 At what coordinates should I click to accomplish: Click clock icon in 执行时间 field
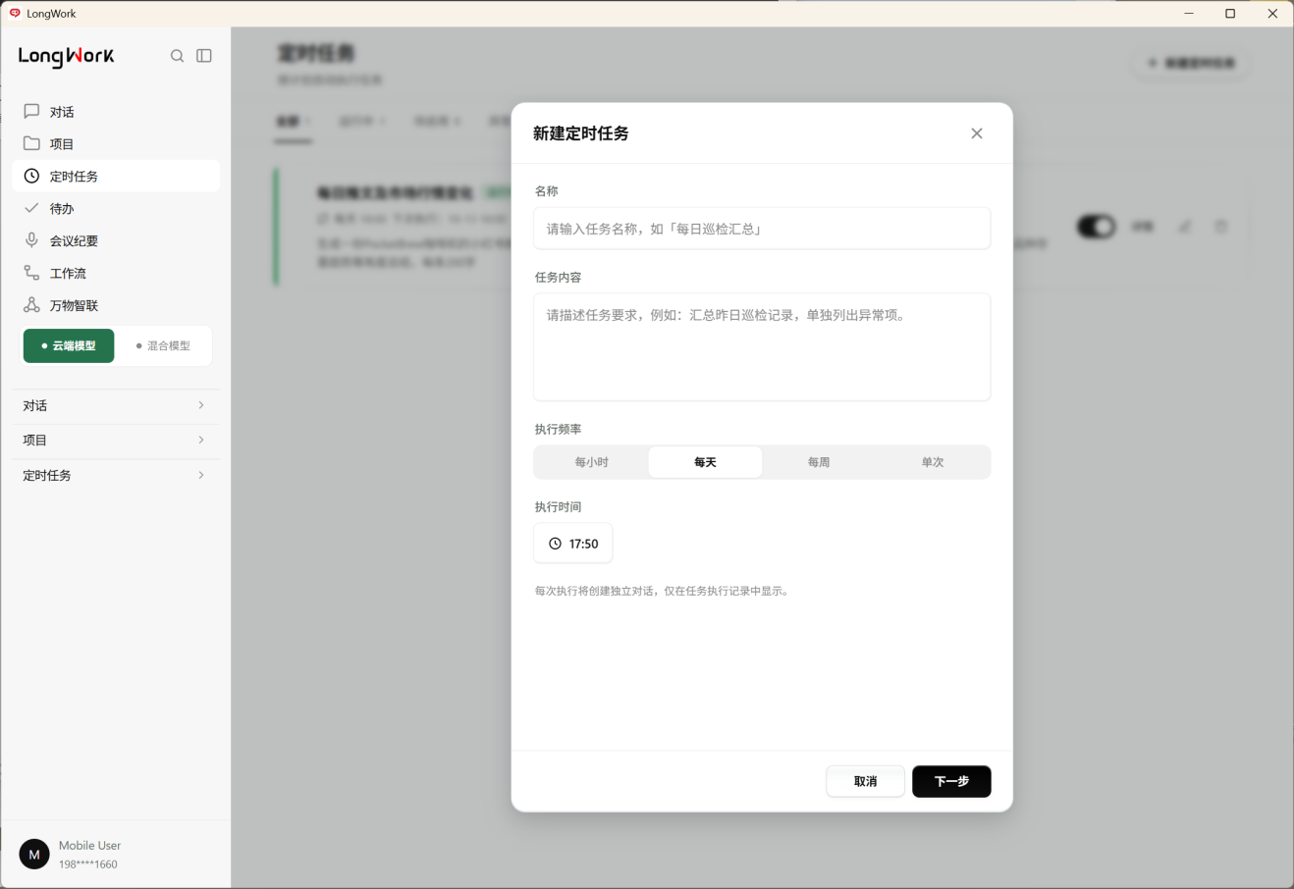[555, 544]
